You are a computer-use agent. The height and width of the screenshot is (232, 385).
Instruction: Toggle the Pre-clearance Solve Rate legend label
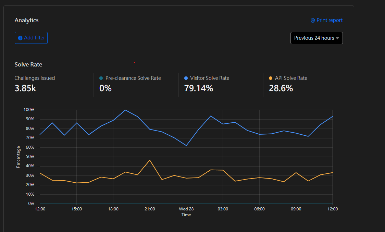pyautogui.click(x=133, y=78)
